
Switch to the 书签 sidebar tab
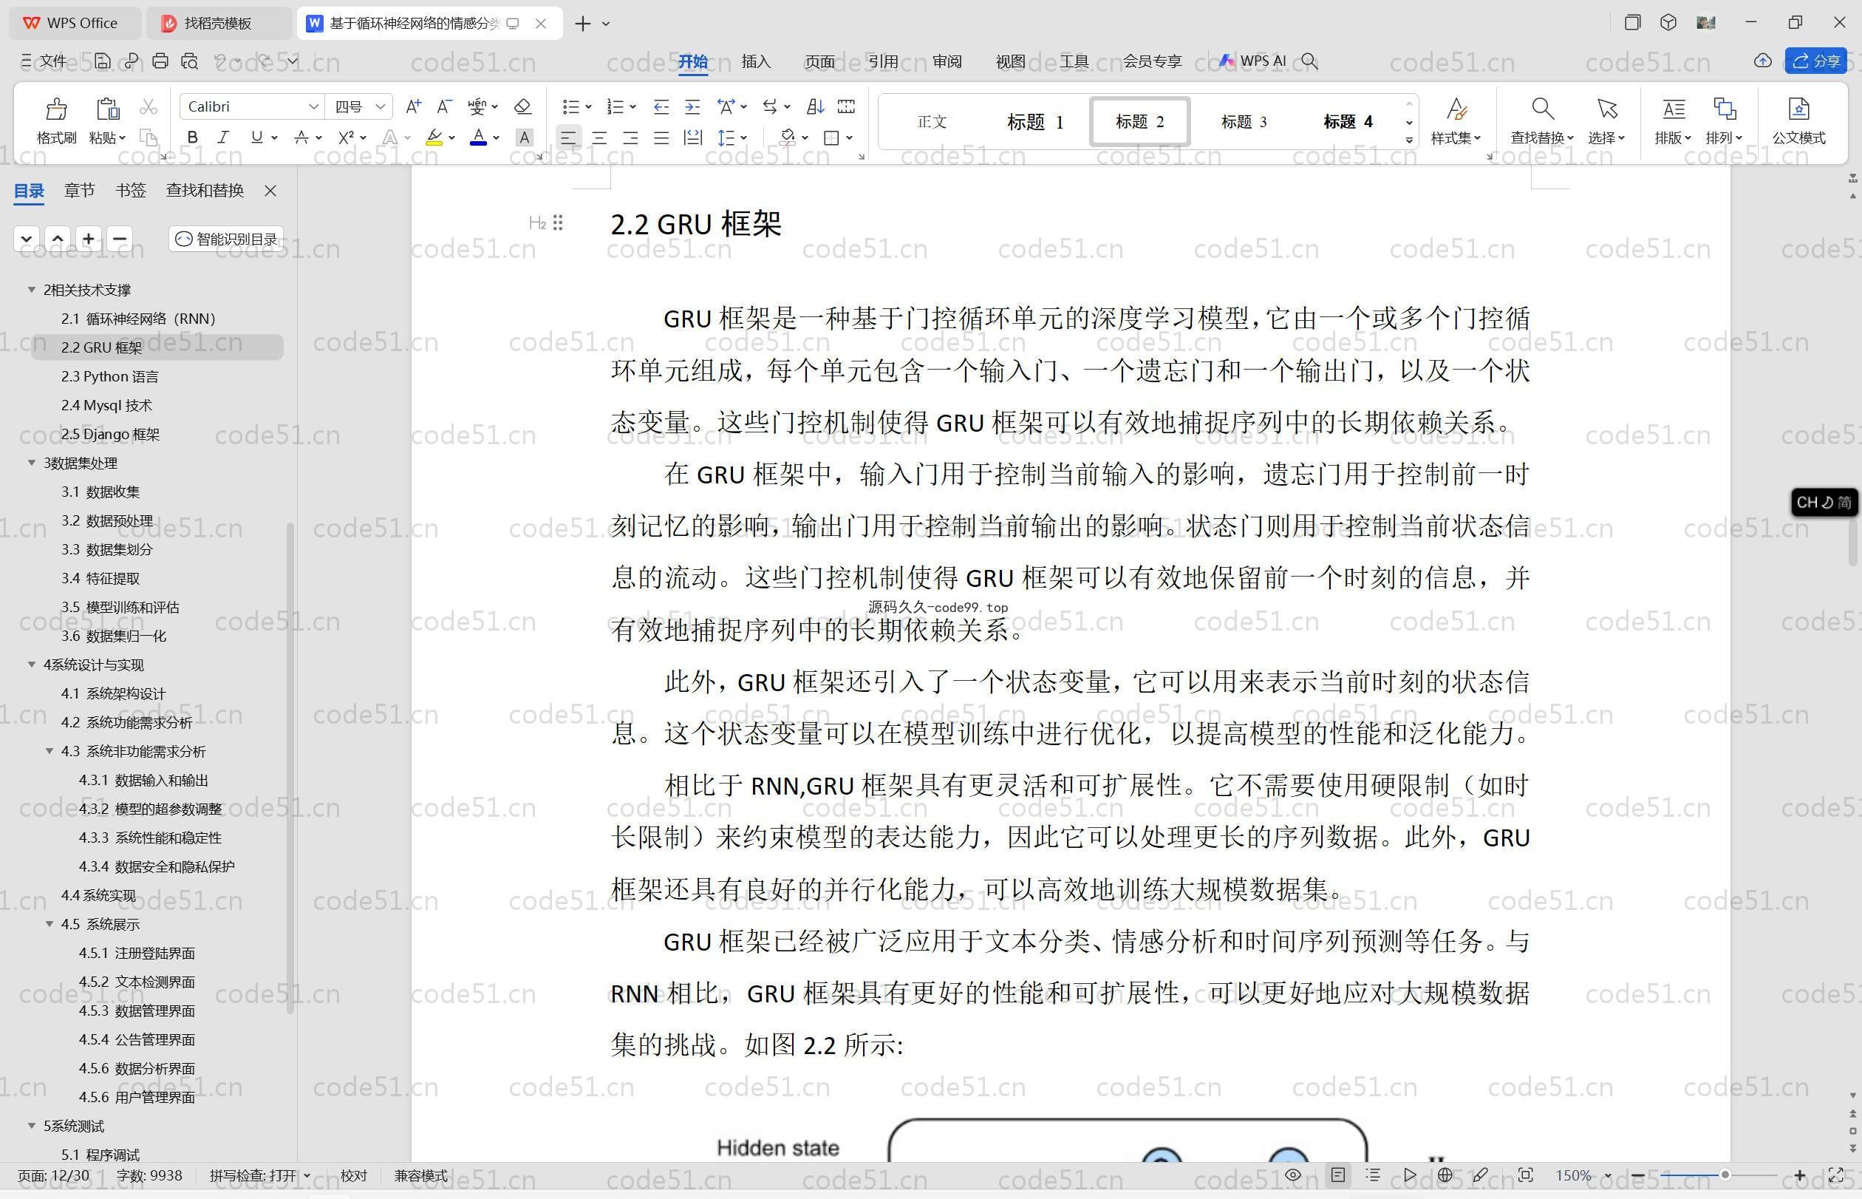131,190
